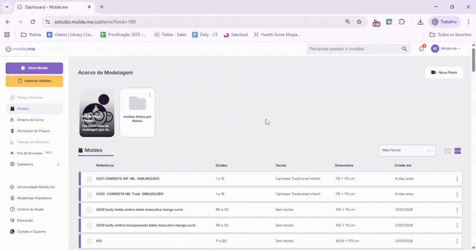476x250 pixels.
Task: Click the search magnifier icon
Action: [x=405, y=49]
